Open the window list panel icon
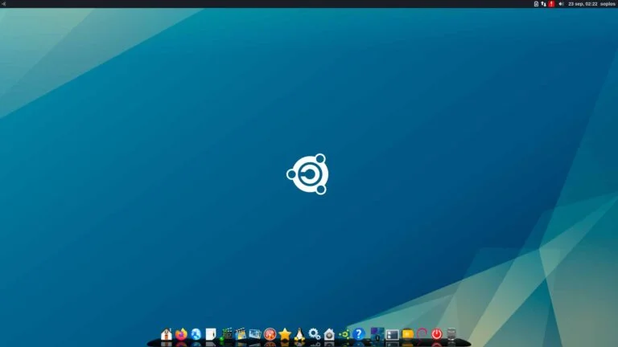 click(x=393, y=334)
